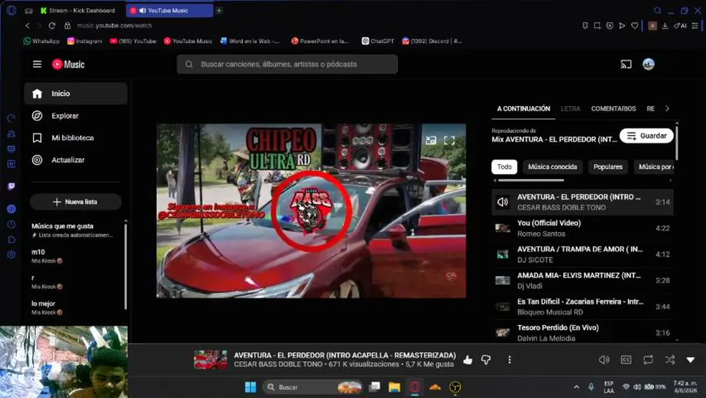
Task: Switch to the COMENTARIOS tab
Action: coord(613,109)
